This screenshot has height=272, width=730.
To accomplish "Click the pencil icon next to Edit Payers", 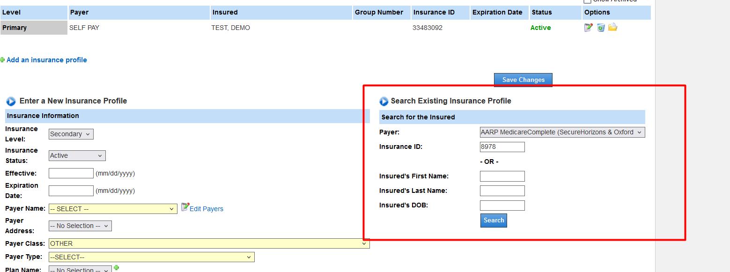I will click(185, 207).
